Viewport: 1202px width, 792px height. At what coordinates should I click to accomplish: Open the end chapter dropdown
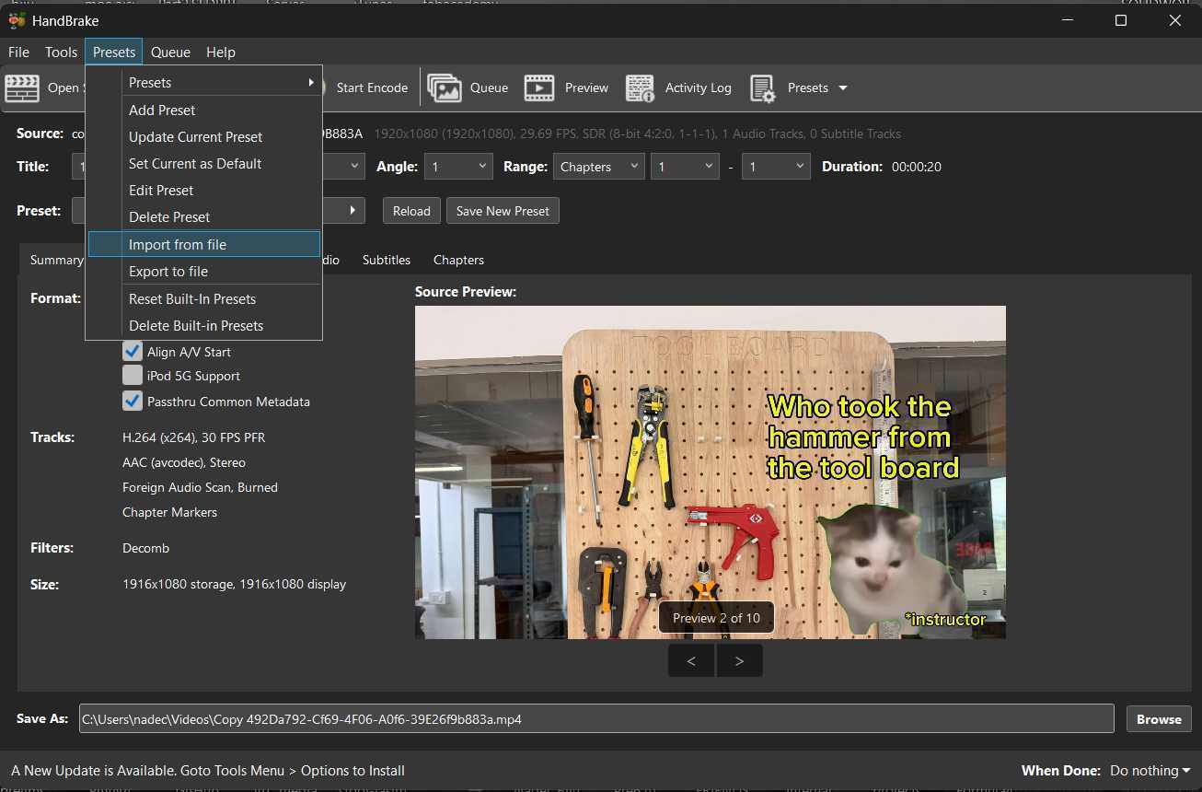click(776, 167)
